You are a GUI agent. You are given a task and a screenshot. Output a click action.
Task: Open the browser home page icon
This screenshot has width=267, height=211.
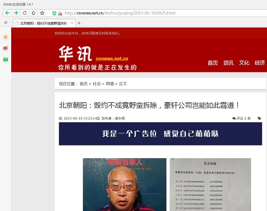34,13
